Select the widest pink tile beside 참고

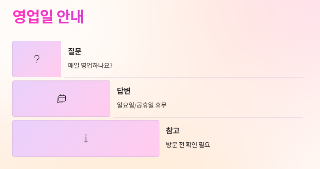pos(86,139)
